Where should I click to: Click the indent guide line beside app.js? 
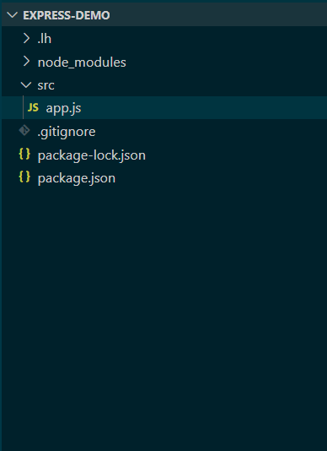pos(24,108)
